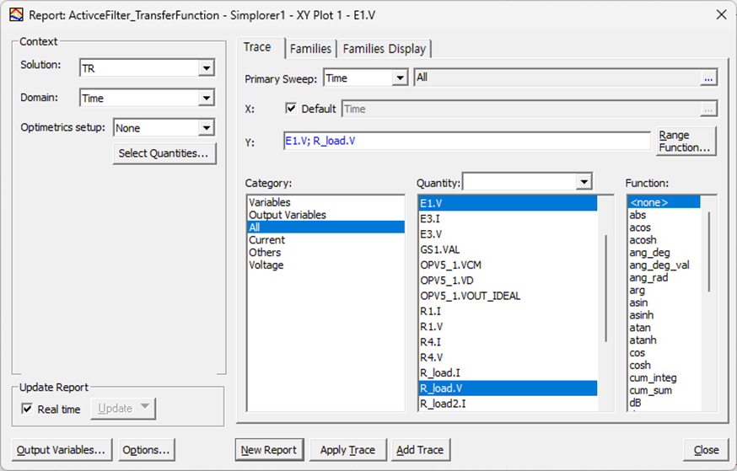Choose OPV5_1.VOUT_IDEAL in the Quantity list
The image size is (737, 471).
470,296
